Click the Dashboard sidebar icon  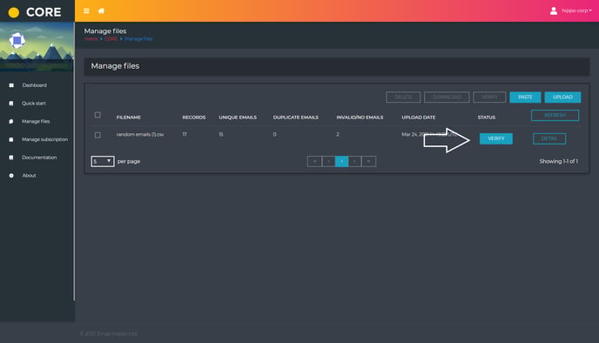[11, 85]
